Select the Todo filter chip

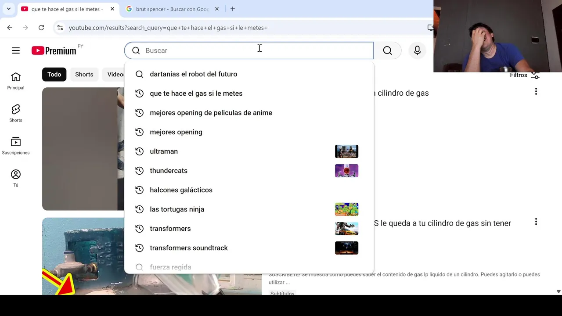[54, 75]
